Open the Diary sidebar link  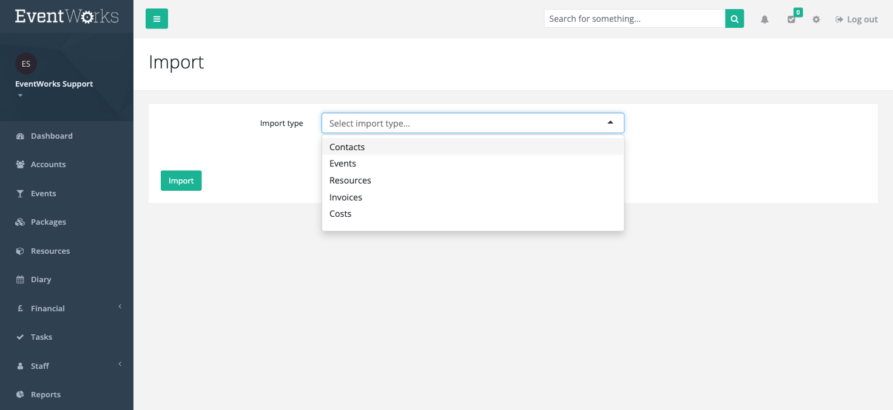[41, 280]
